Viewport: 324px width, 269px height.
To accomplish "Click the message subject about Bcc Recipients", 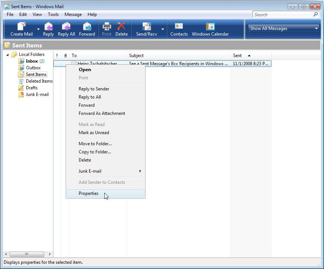I will pyautogui.click(x=178, y=63).
